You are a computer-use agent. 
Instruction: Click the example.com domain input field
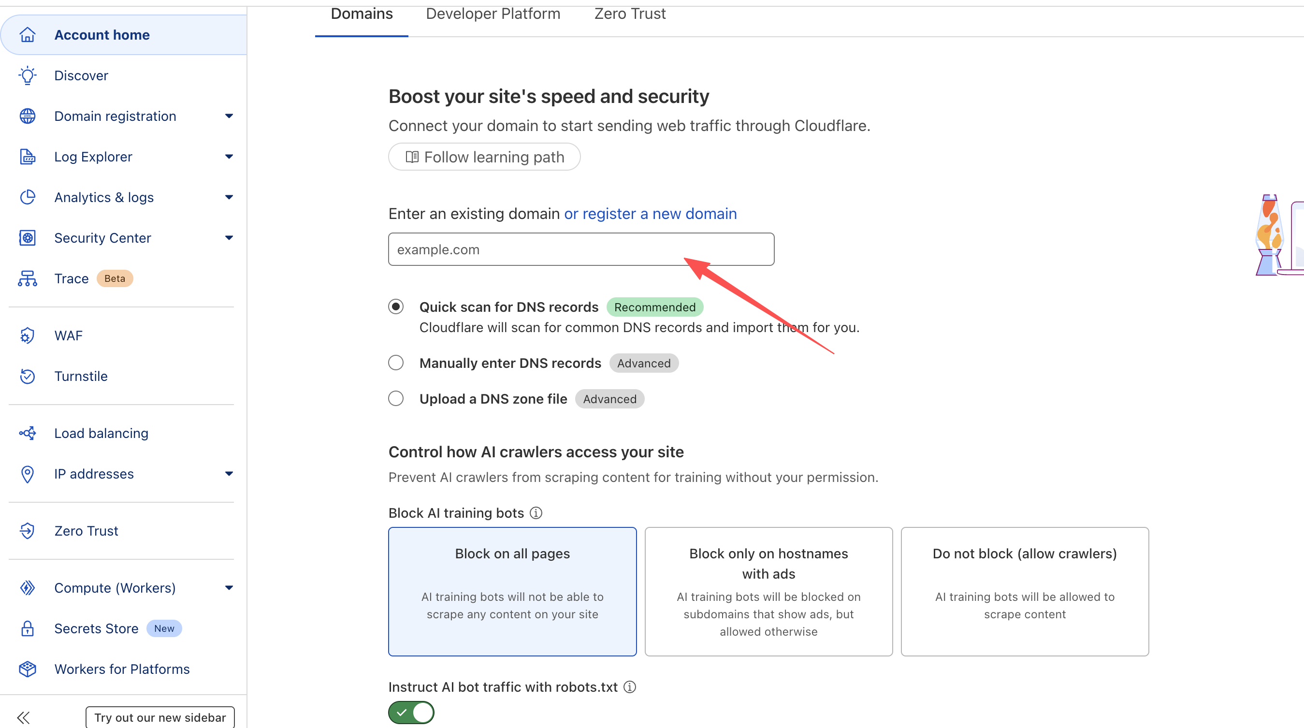pyautogui.click(x=581, y=249)
